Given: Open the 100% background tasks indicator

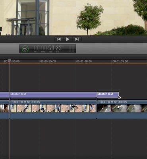Looking at the screenshot, I should [x=25, y=49].
